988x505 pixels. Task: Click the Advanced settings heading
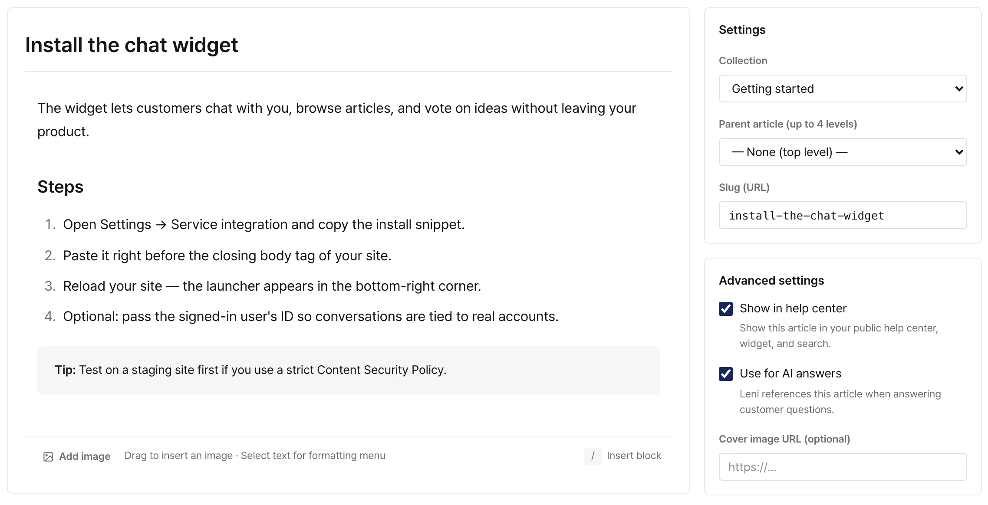(771, 281)
